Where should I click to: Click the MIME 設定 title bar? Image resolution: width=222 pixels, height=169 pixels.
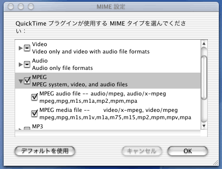point(111,7)
